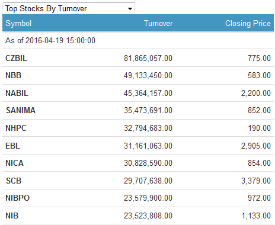Click the SANIMA stock symbol
This screenshot has width=275, height=225.
[21, 110]
